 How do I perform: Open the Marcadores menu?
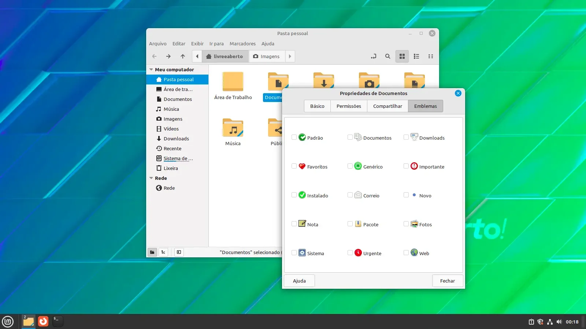(242, 44)
